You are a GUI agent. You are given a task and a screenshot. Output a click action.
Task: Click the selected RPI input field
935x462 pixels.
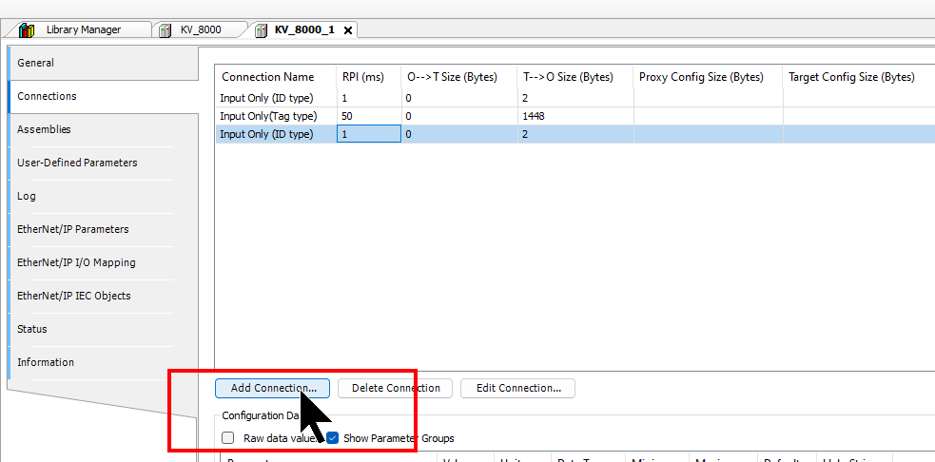[x=369, y=134]
